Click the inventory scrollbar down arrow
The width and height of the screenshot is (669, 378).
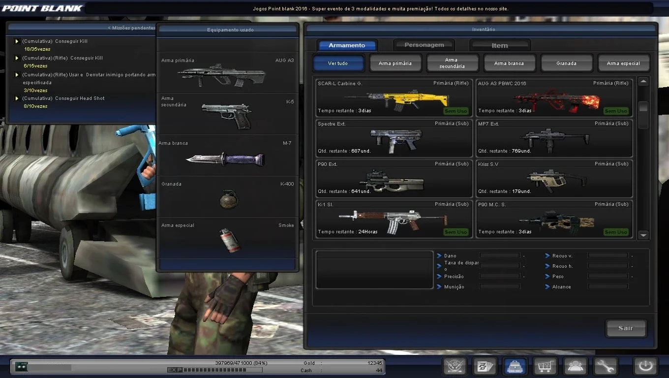(643, 235)
